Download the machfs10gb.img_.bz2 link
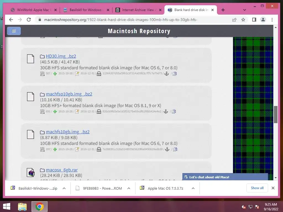 tap(68, 132)
